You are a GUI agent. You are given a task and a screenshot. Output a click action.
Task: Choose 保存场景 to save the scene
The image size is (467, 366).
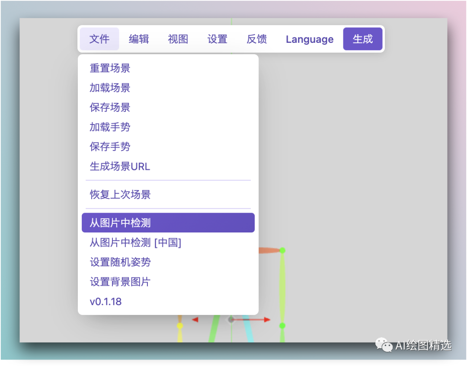[x=110, y=107]
